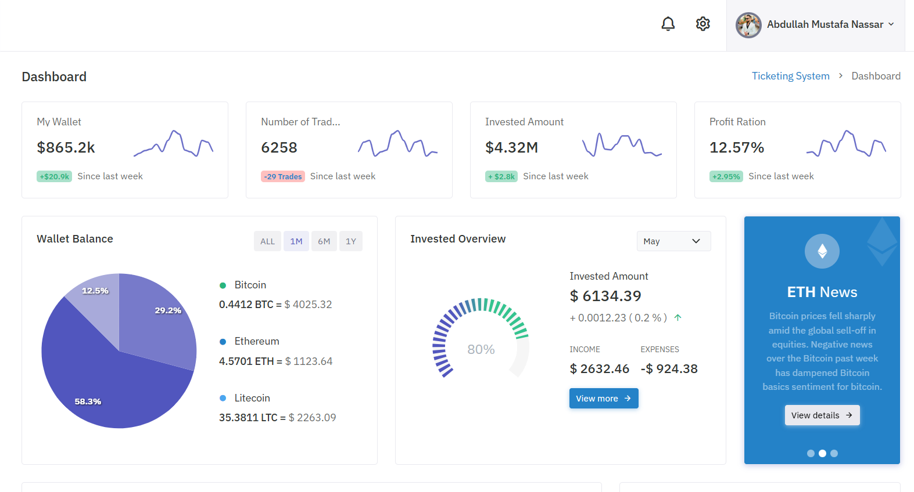The width and height of the screenshot is (914, 492).
Task: Click the green Bitcoin legend dot
Action: click(223, 285)
